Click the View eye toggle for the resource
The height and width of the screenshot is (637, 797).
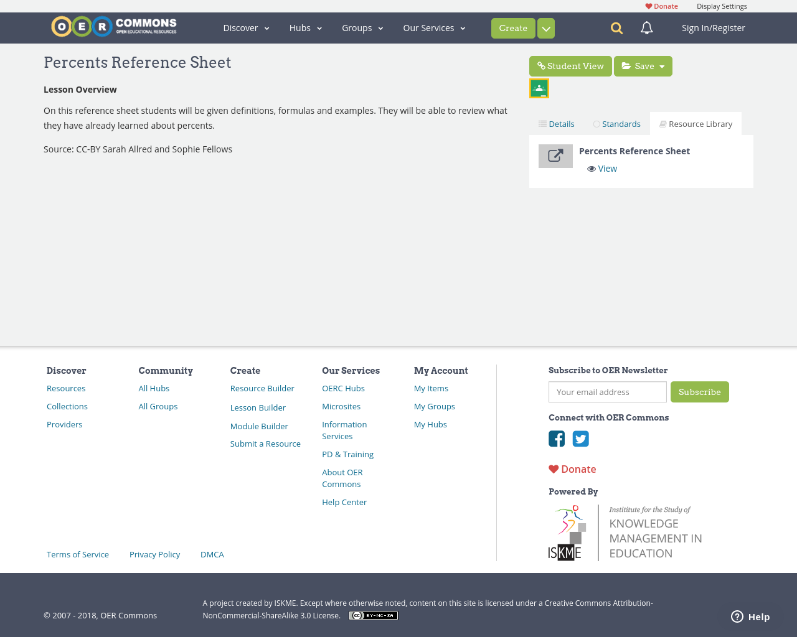pos(601,168)
